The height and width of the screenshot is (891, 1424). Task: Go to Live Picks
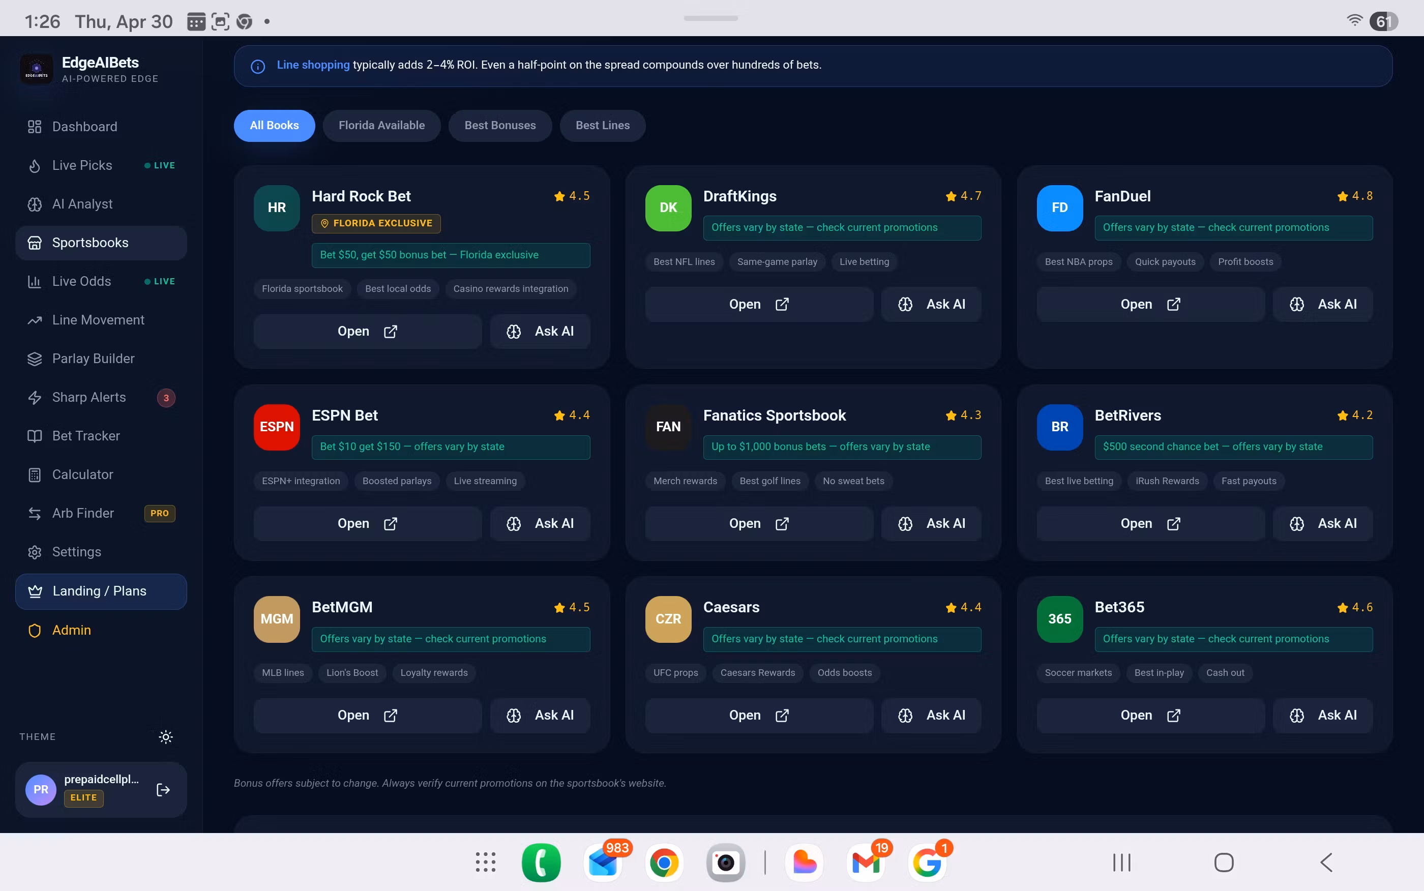click(x=101, y=166)
